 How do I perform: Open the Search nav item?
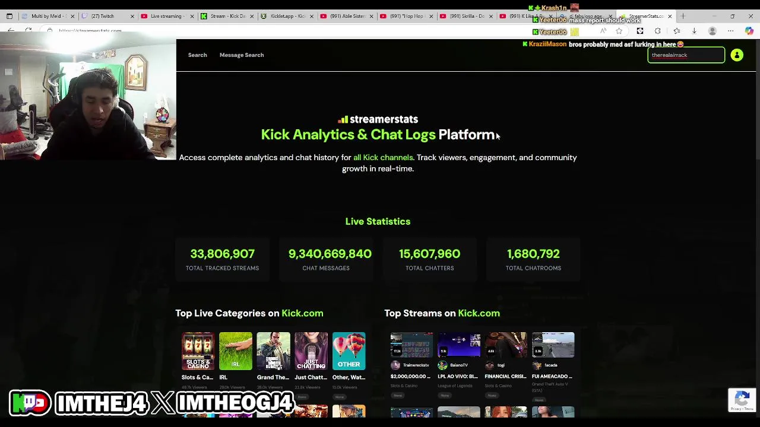click(198, 55)
